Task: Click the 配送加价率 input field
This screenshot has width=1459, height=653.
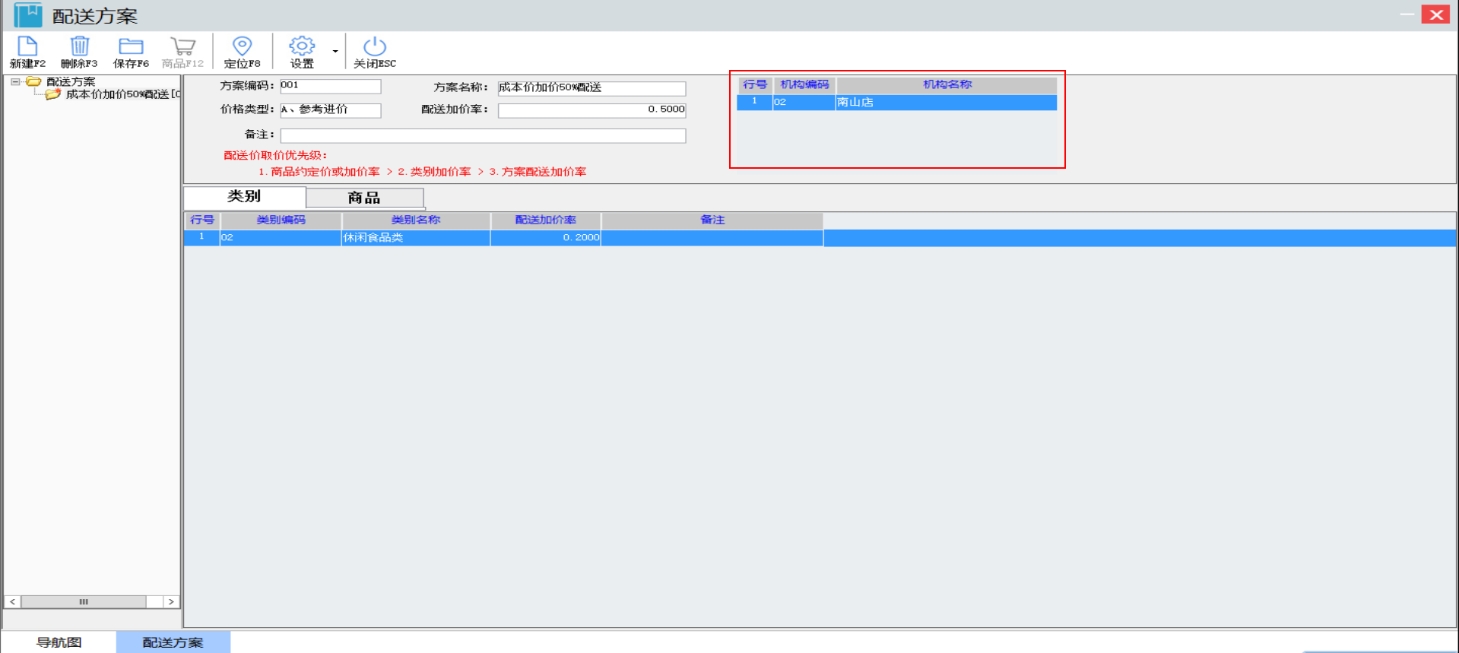Action: pos(592,110)
